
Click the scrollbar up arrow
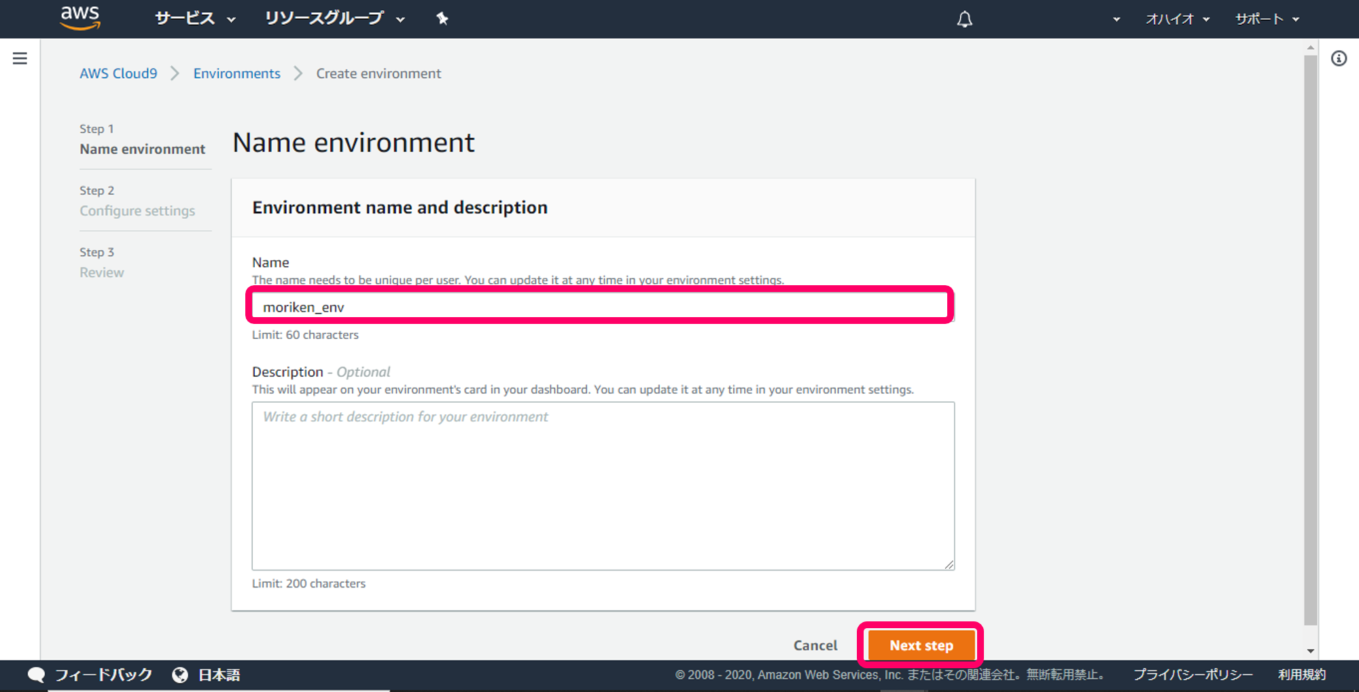coord(1311,48)
